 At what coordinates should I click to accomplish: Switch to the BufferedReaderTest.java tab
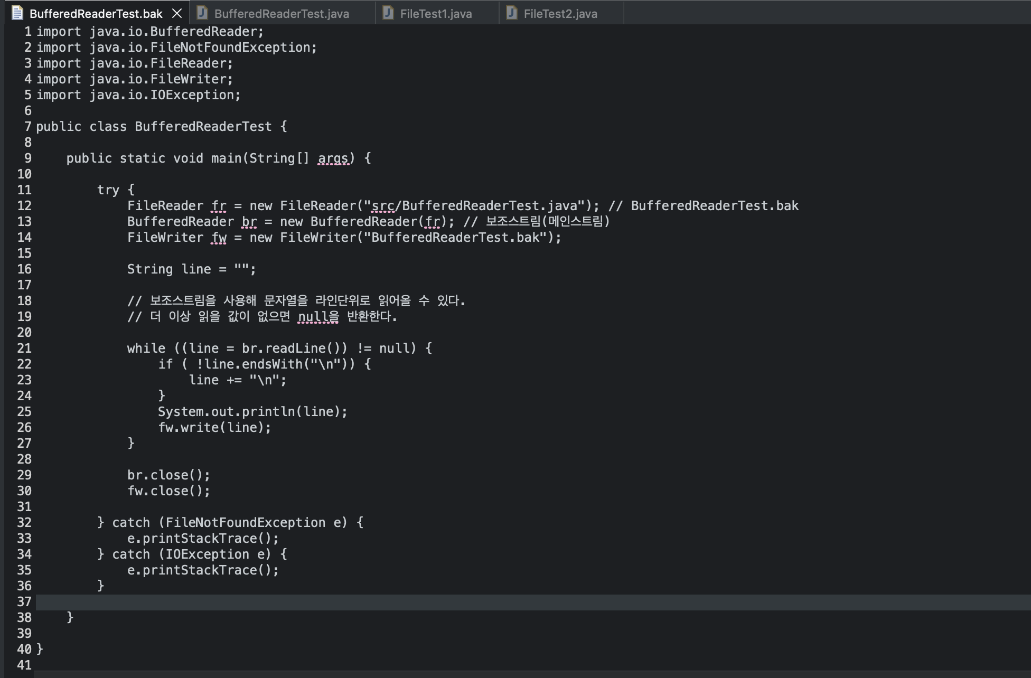[x=282, y=14]
